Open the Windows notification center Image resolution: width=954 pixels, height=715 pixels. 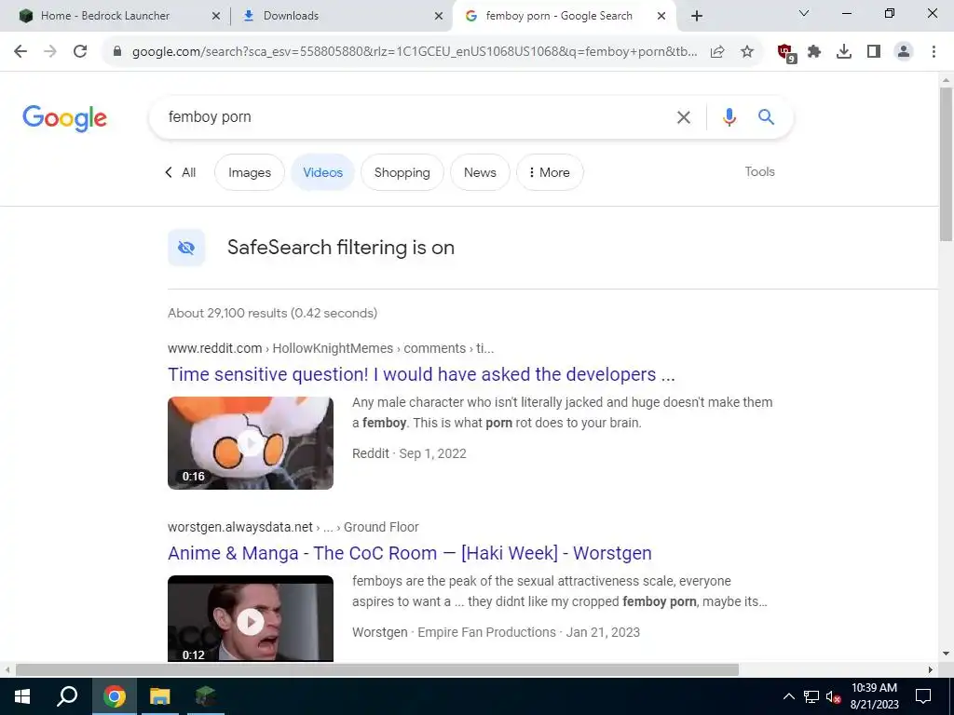coord(923,696)
